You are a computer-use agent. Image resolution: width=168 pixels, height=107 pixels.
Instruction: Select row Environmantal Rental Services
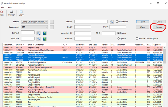(83, 50)
